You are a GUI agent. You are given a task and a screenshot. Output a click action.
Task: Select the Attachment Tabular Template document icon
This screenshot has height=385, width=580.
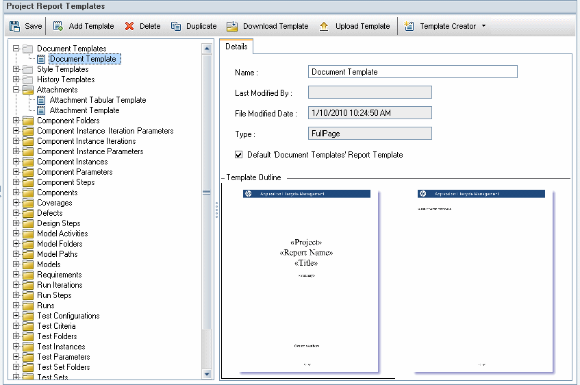(x=41, y=100)
